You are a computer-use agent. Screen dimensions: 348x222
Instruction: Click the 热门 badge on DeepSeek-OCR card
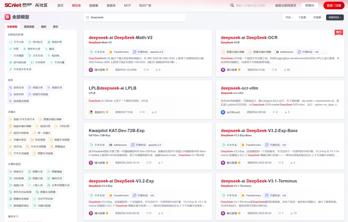(339, 32)
